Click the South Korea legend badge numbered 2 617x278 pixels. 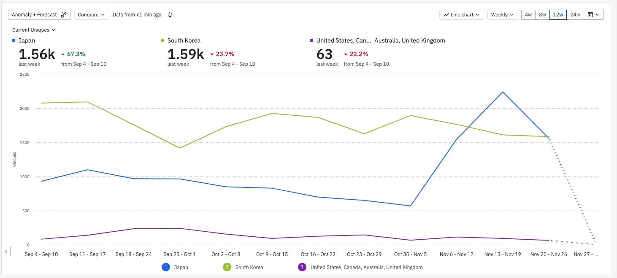227,267
